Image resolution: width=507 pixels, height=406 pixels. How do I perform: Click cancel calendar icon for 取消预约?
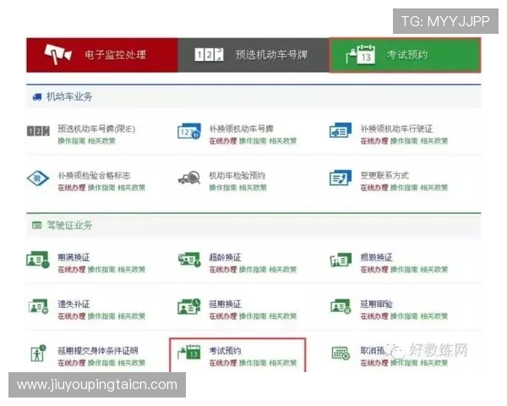[x=341, y=354]
